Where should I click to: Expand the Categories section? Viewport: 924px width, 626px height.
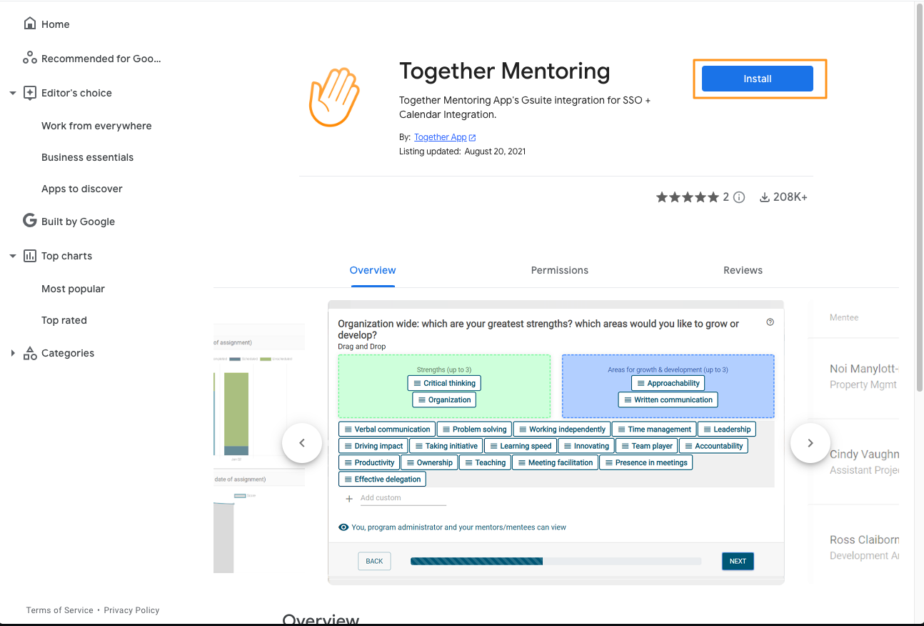12,353
